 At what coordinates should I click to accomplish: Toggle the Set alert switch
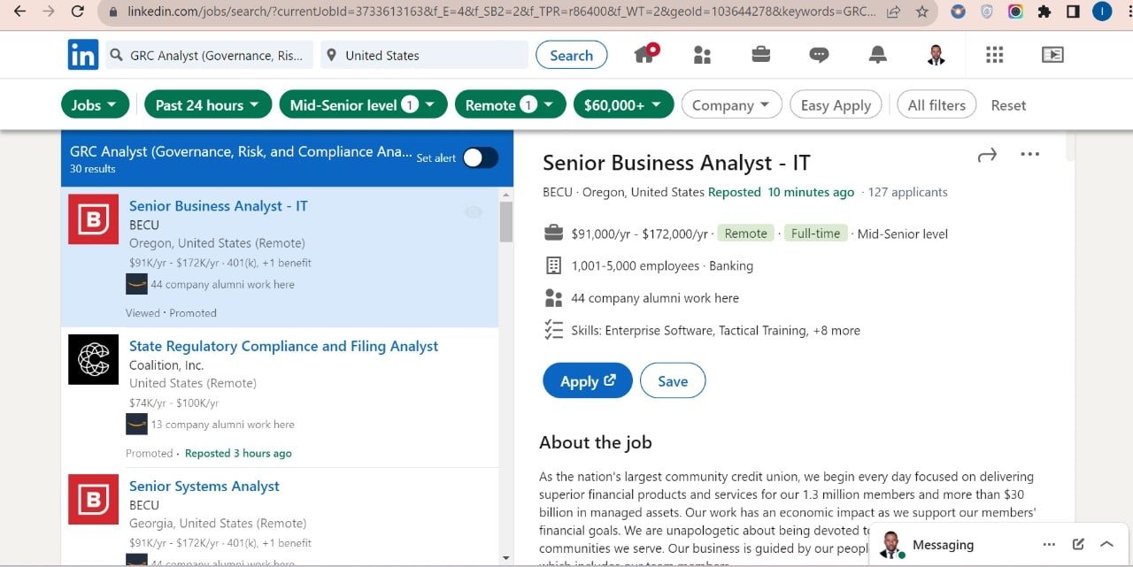[x=481, y=157]
